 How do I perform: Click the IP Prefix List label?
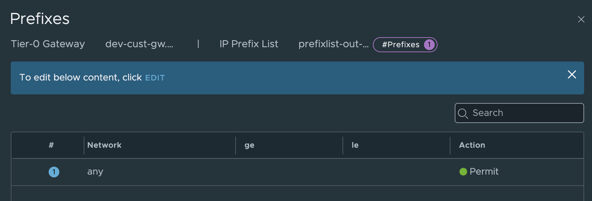249,44
